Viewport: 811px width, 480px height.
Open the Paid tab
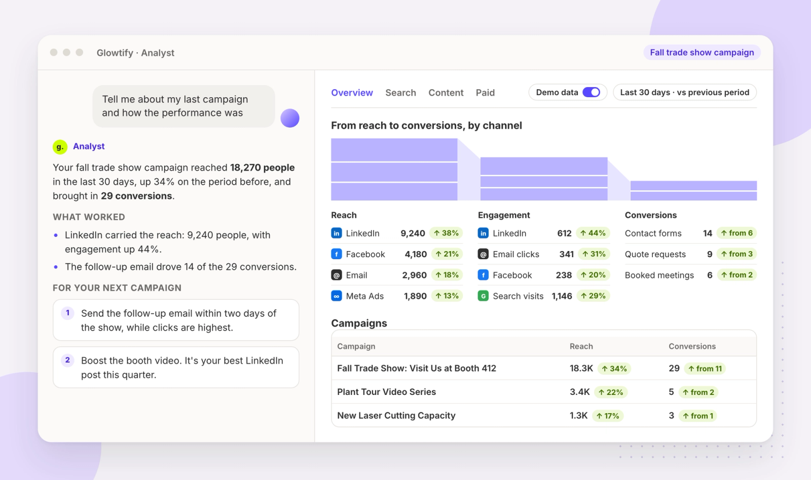point(485,93)
